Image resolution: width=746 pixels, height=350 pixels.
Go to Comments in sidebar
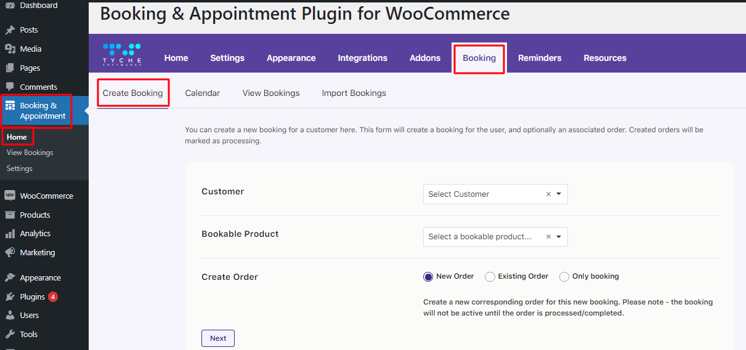click(x=39, y=87)
